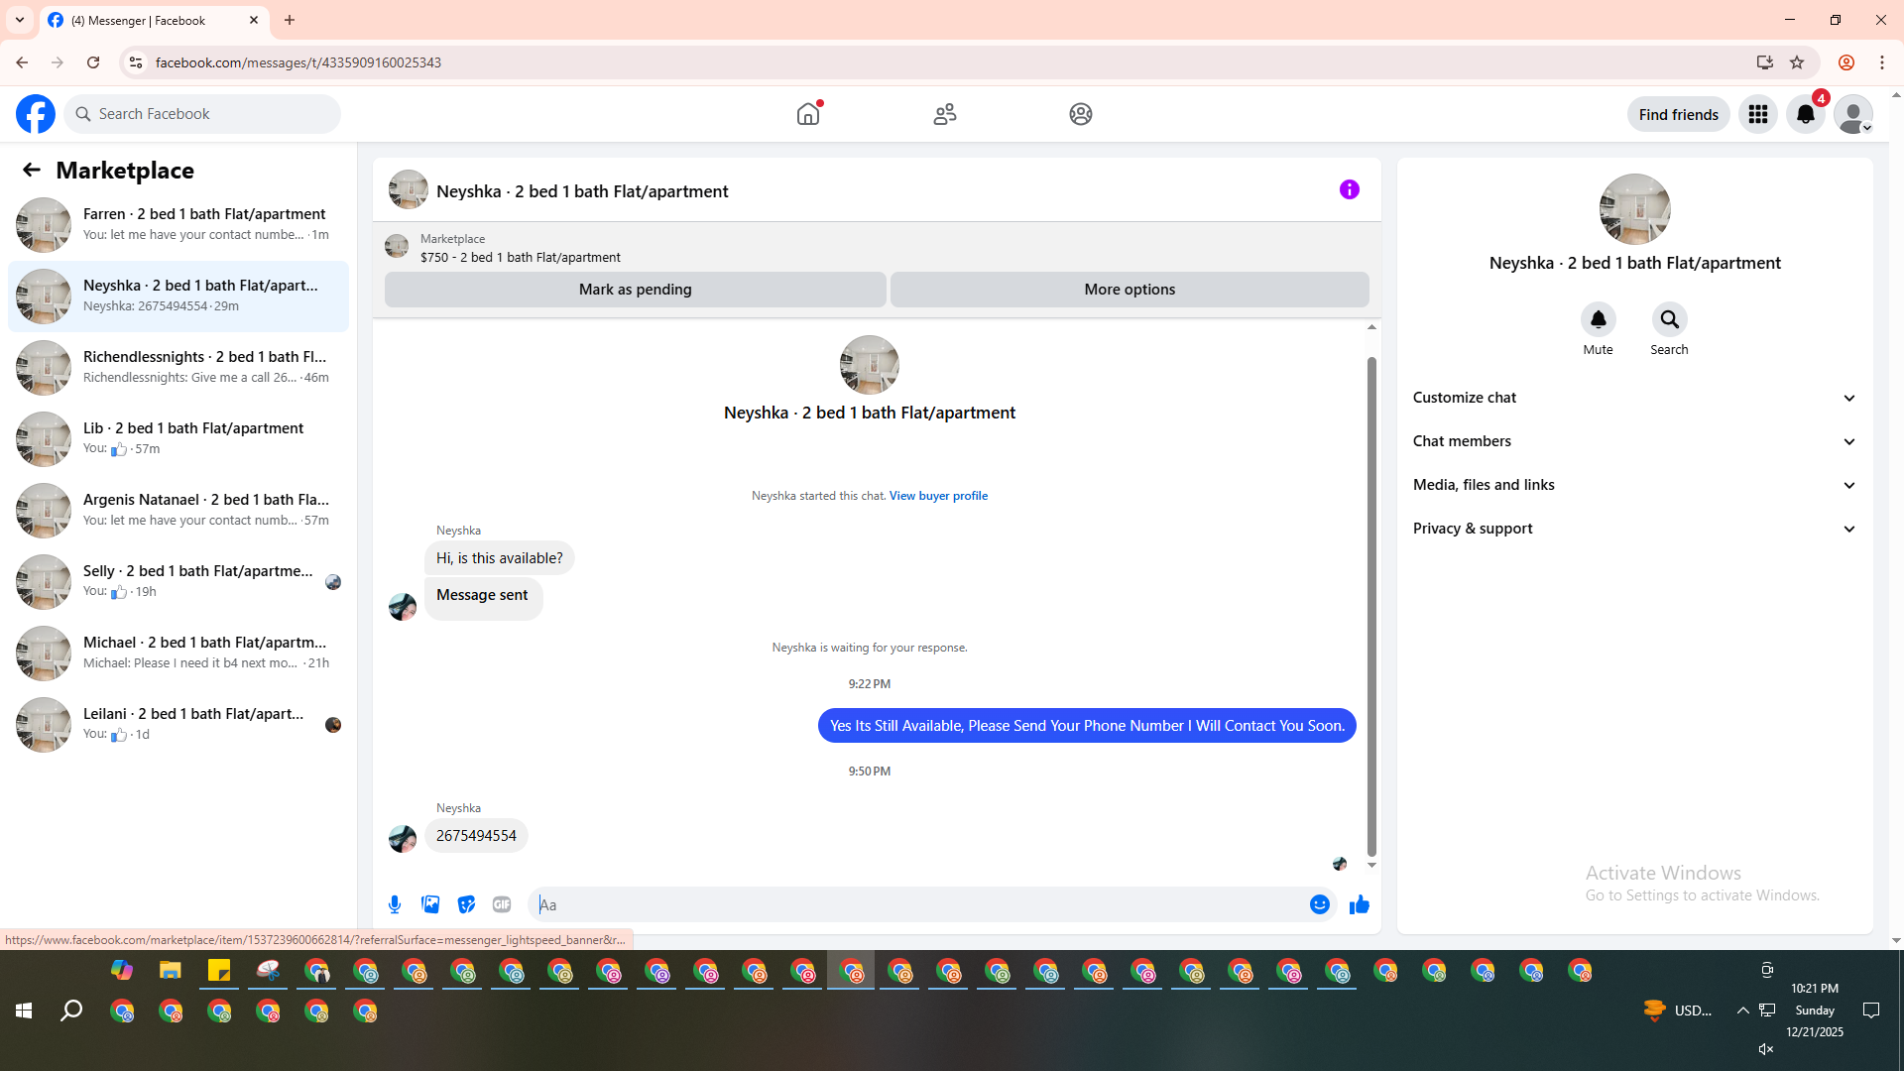This screenshot has height=1071, width=1904.
Task: Open Windows taskbar search
Action: (x=71, y=1011)
